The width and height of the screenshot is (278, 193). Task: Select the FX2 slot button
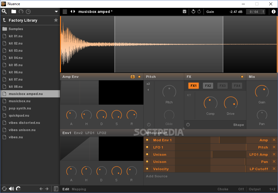208,86
